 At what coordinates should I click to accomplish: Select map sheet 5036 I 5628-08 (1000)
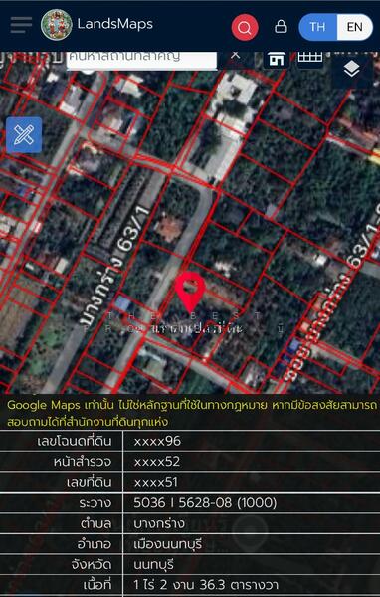(205, 502)
